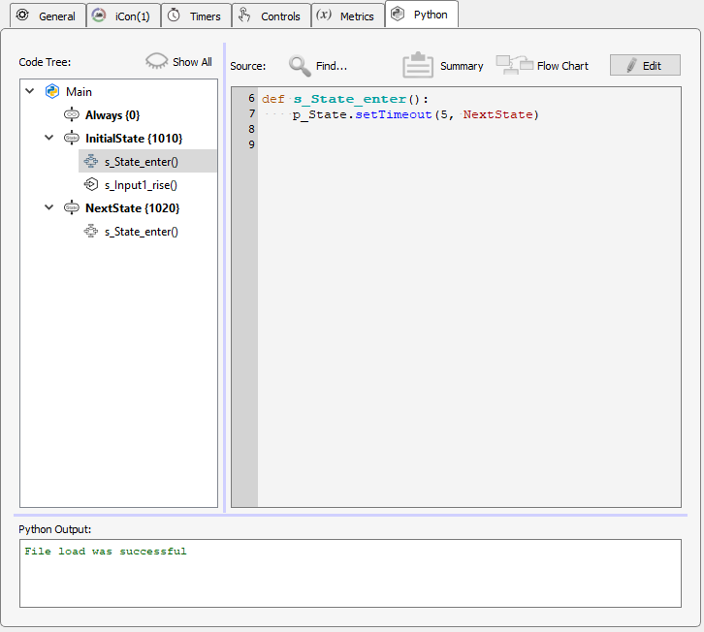Click the magnifying glass Find icon
Image resolution: width=704 pixels, height=632 pixels.
(x=300, y=66)
